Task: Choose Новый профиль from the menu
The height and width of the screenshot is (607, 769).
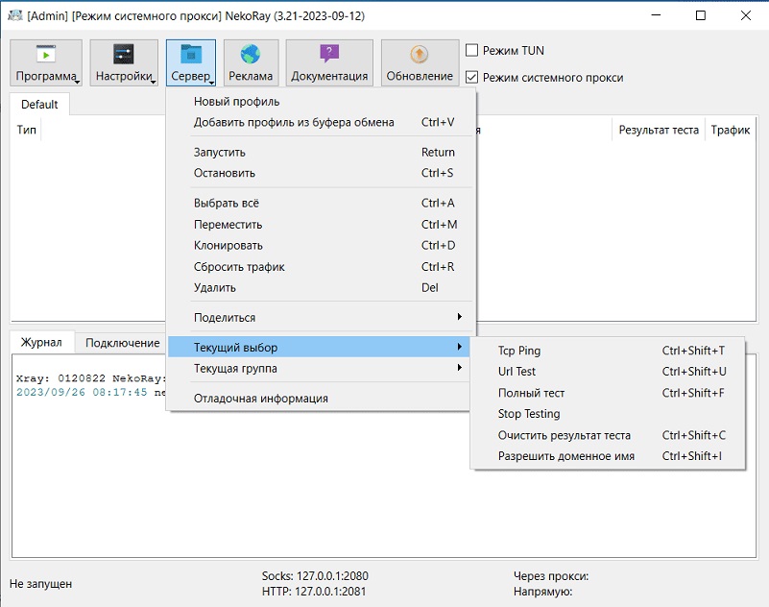Action: click(322, 102)
